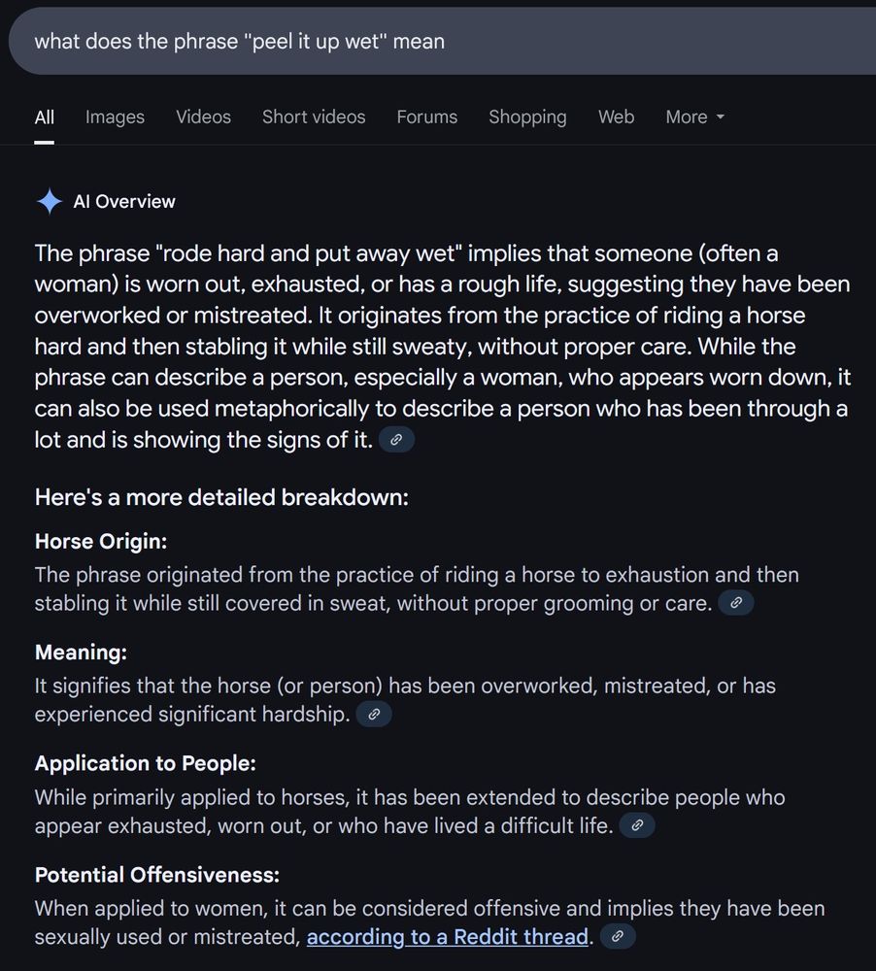This screenshot has height=971, width=876.
Task: Open the source chip after "signs of it"
Action: tap(396, 439)
